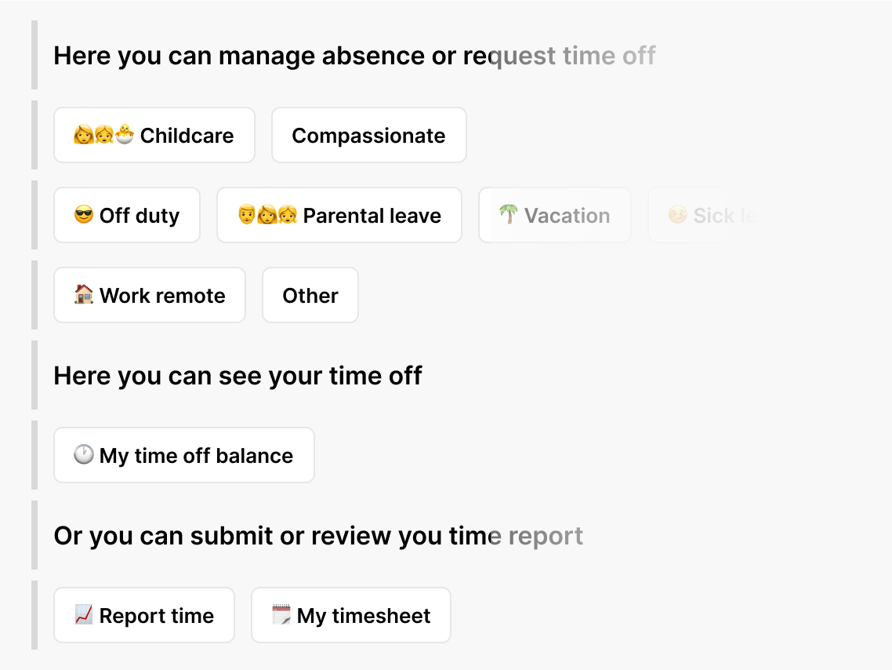The width and height of the screenshot is (892, 670).
Task: Click the house icon on Work remote
Action: click(84, 295)
